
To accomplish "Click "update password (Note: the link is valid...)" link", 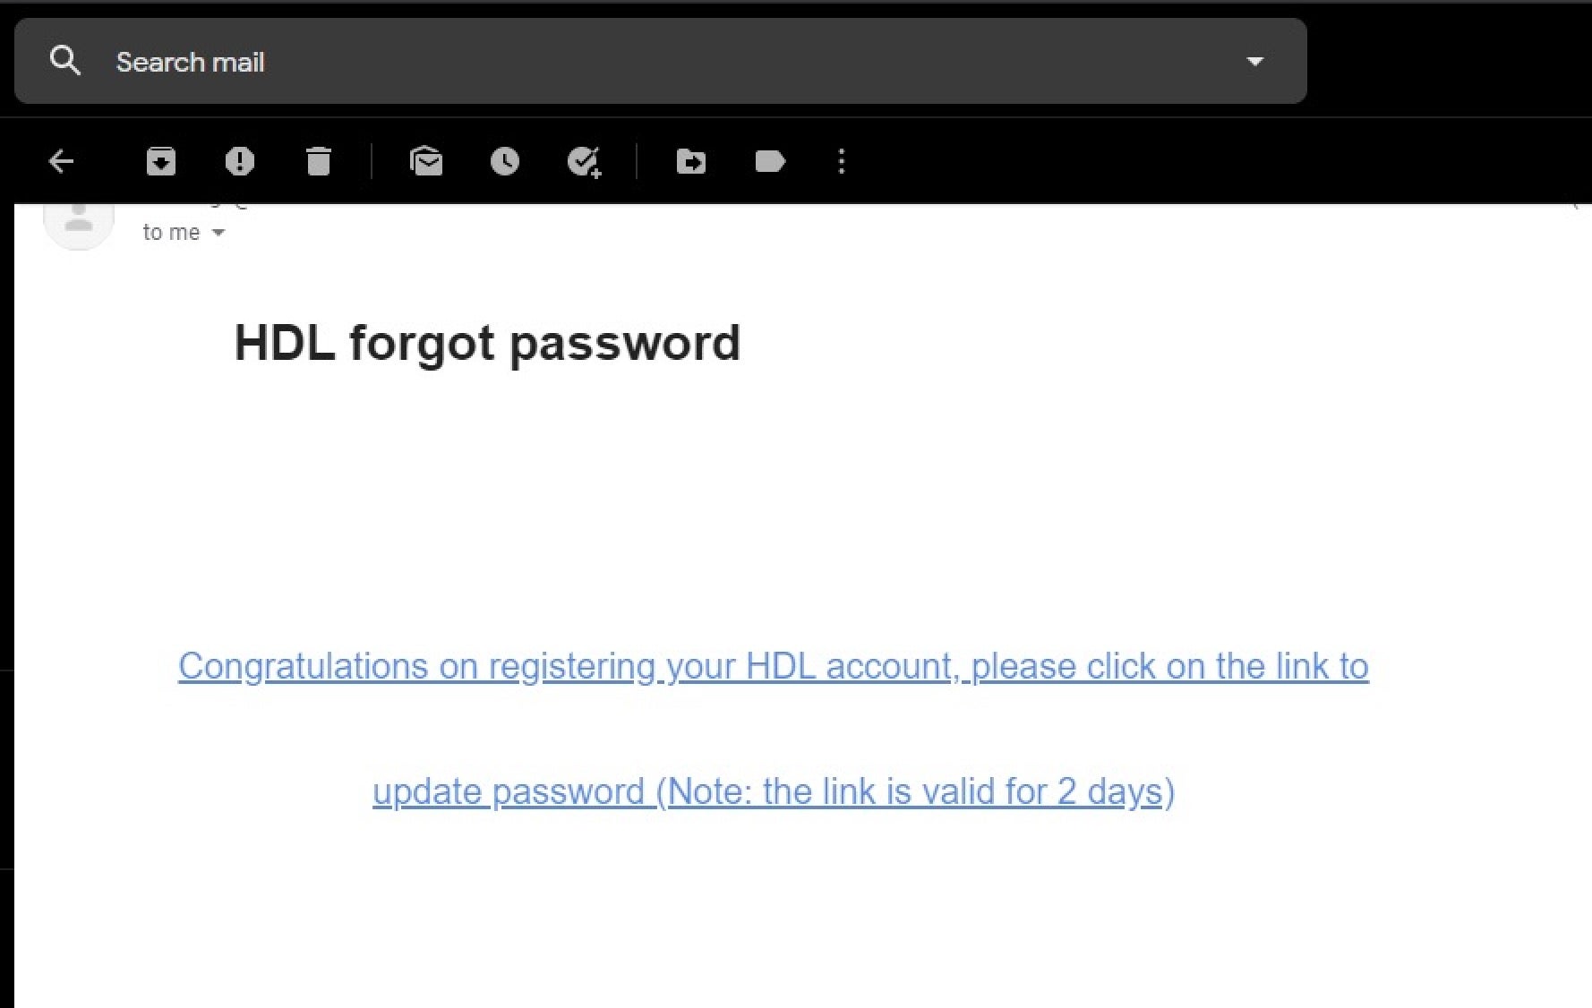I will [x=773, y=791].
